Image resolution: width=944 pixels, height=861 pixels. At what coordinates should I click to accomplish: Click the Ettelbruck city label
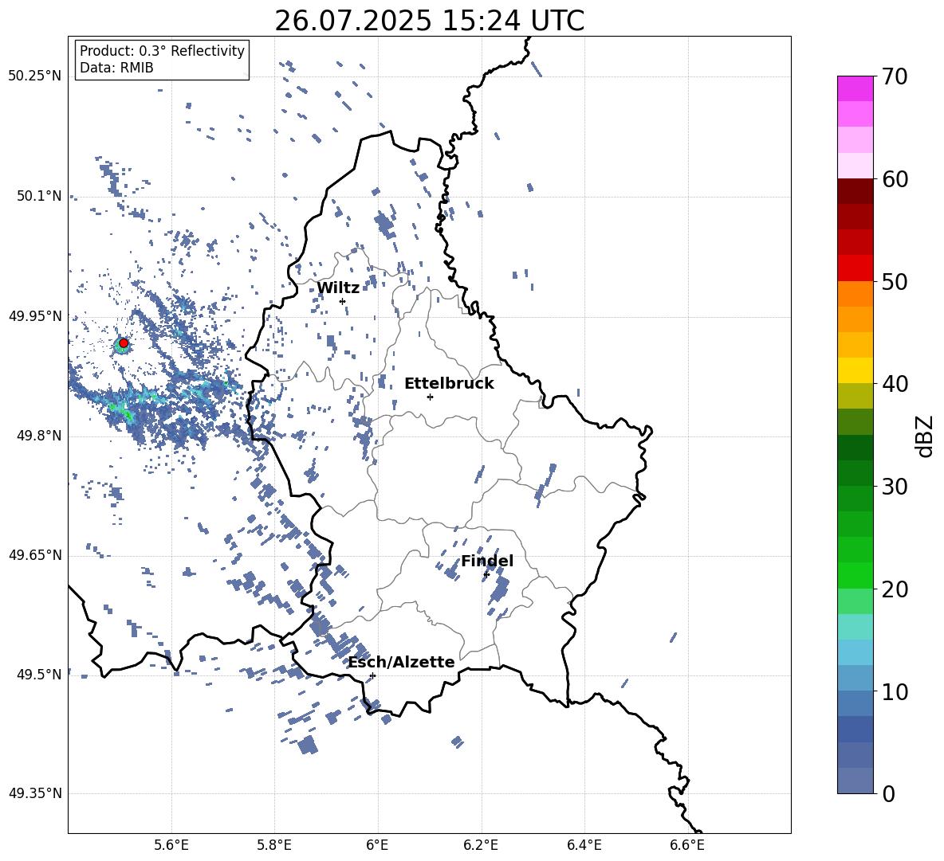[x=449, y=384]
